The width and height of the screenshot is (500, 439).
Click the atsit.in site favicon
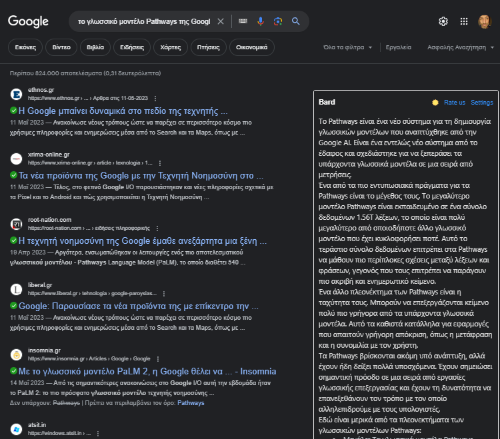point(16,429)
